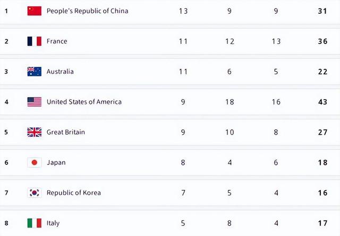Click the Australia flag icon
The width and height of the screenshot is (340, 236).
[34, 72]
